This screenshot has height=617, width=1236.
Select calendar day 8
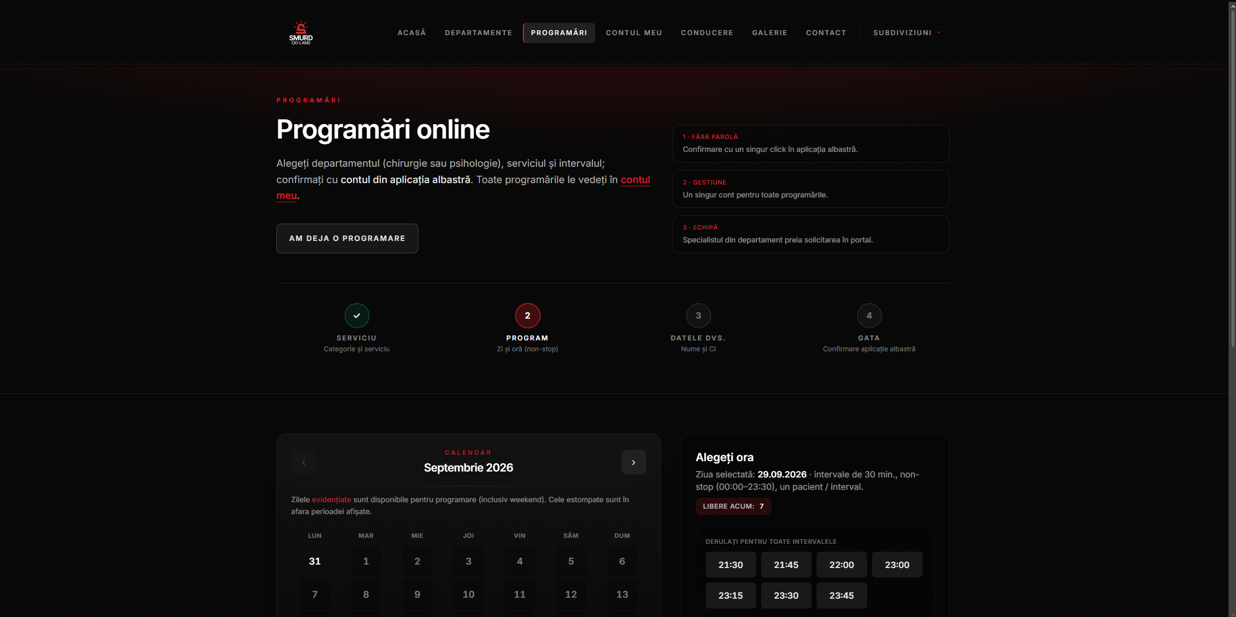tap(366, 594)
